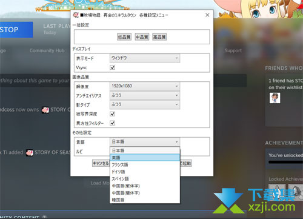
Task: Click the 低品質 low quality preset button
Action: click(x=124, y=37)
